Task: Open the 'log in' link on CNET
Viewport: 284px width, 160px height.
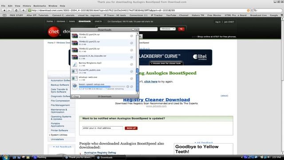Action: point(218,22)
